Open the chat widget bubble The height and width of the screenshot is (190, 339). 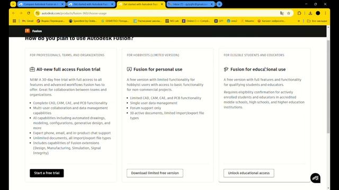pos(316,178)
